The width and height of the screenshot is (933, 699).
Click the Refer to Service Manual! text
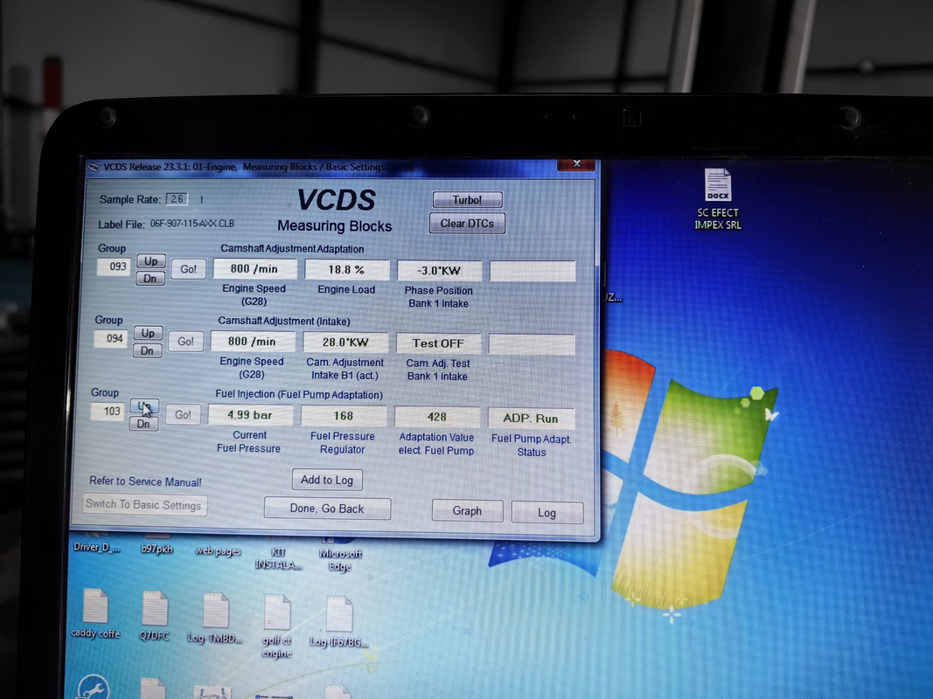point(146,481)
